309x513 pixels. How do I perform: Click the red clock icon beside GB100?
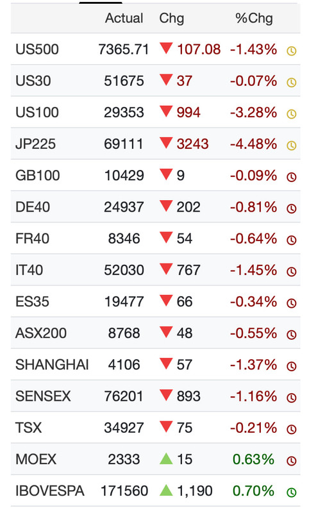pyautogui.click(x=291, y=177)
